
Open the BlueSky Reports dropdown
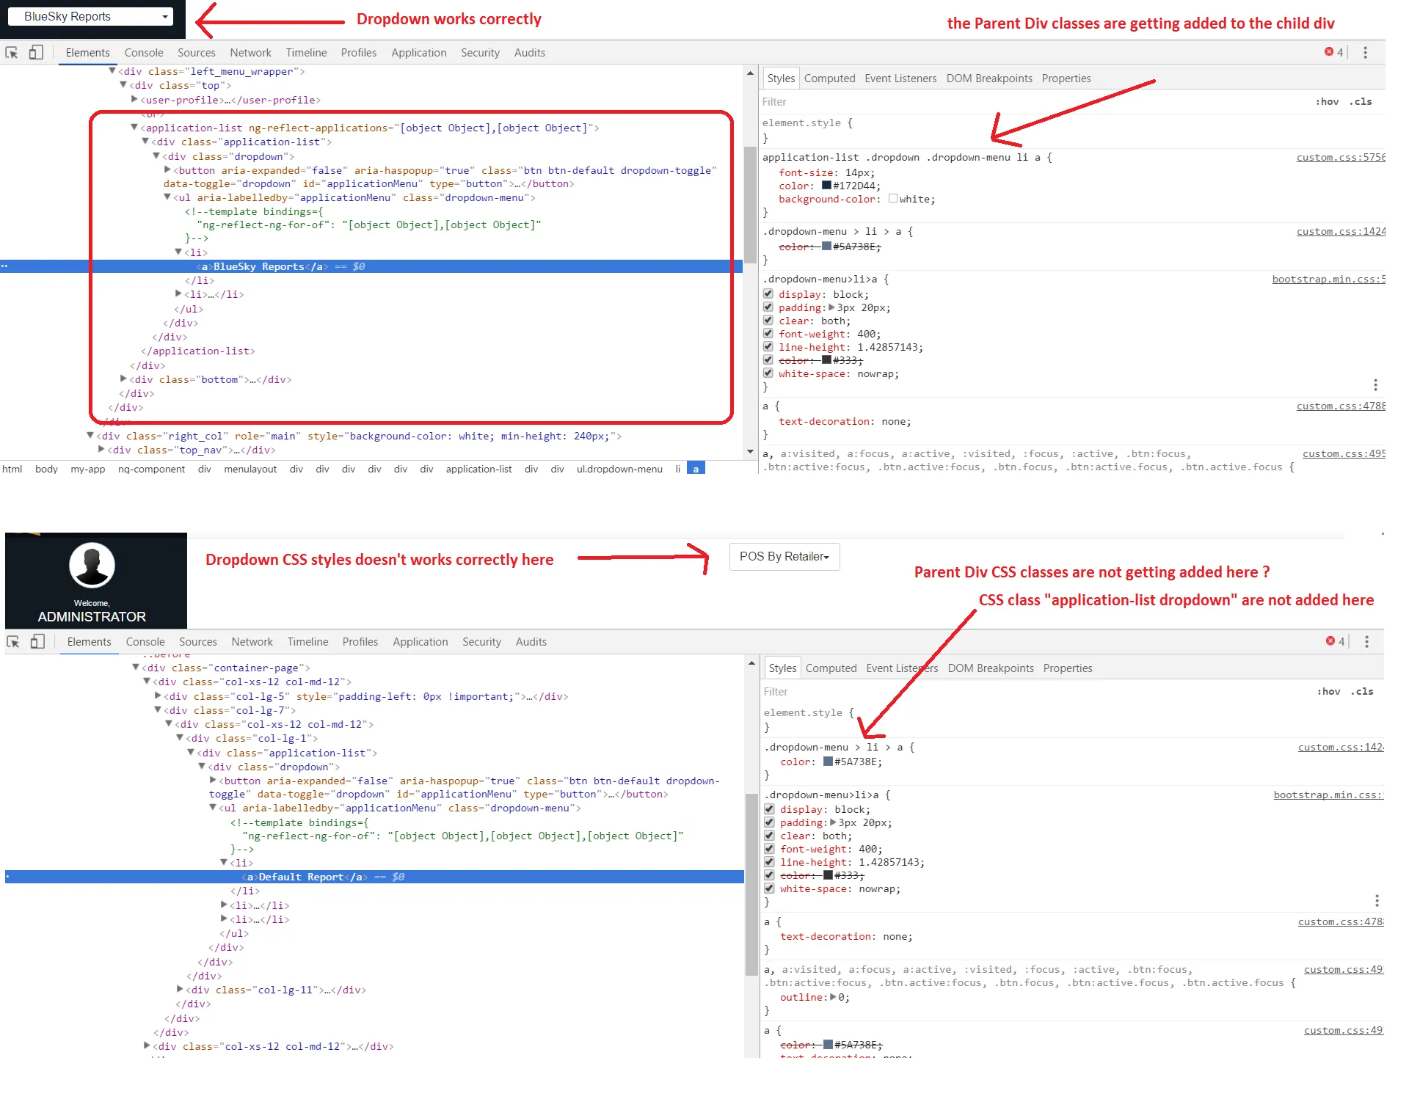point(90,16)
